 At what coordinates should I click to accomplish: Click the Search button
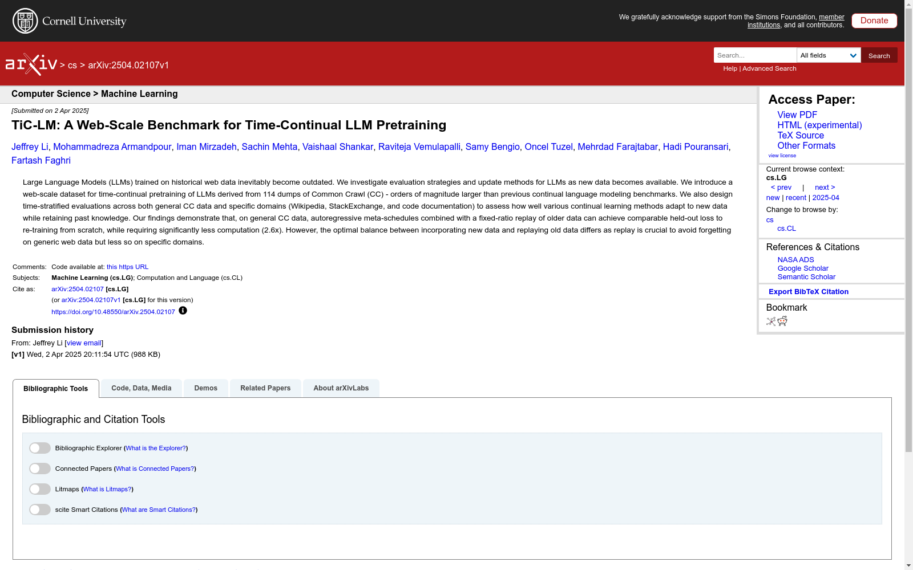(879, 55)
